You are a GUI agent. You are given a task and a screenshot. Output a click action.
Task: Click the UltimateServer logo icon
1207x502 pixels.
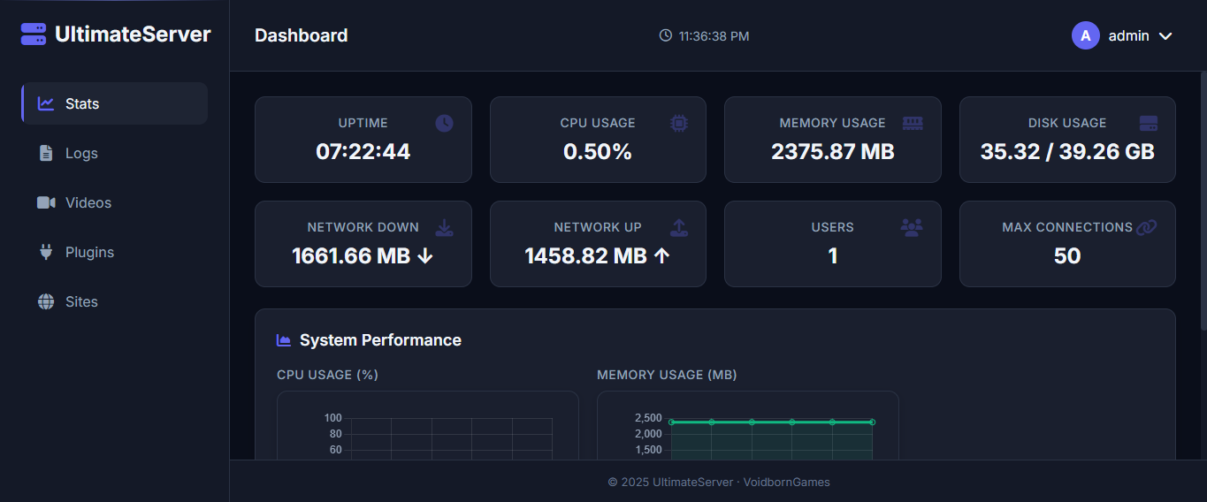(x=34, y=34)
